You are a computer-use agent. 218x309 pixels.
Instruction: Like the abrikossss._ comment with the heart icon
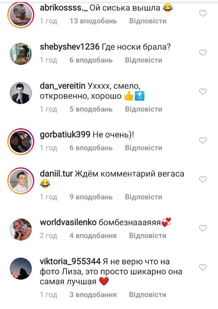tap(203, 14)
